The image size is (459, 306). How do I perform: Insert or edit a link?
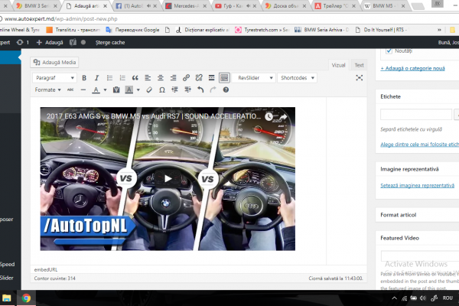click(186, 78)
